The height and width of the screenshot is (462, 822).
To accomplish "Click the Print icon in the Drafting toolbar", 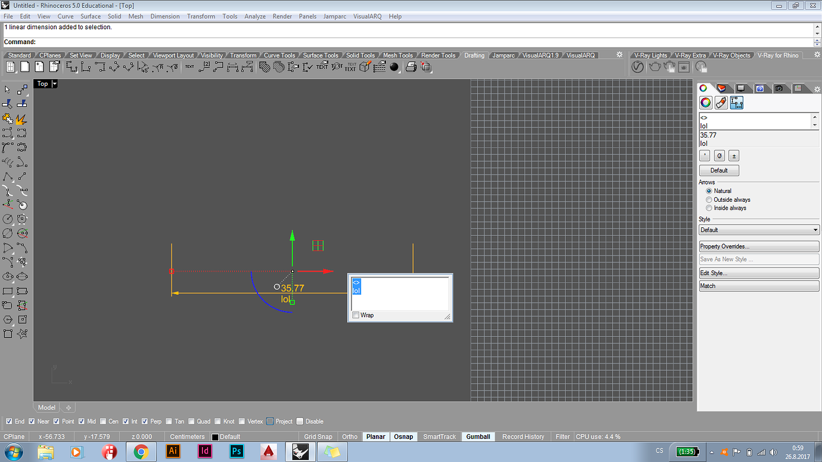I will [410, 67].
